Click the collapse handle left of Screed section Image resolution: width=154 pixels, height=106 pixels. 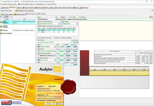point(36,46)
